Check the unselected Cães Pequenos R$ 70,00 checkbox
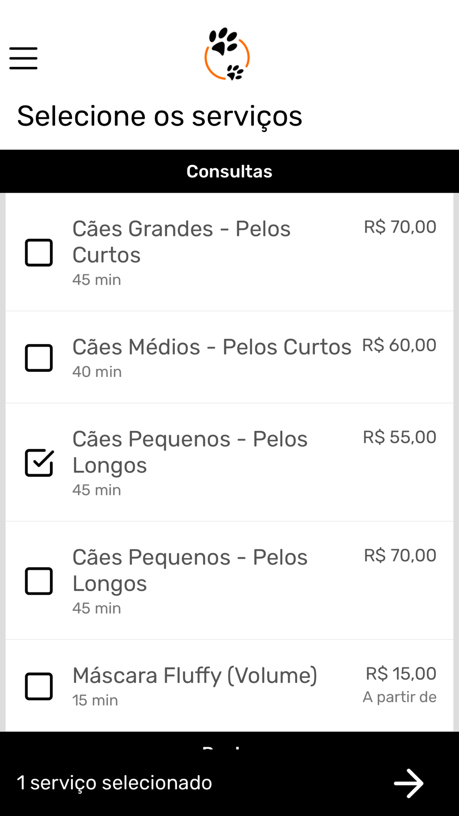Viewport: 459px width, 816px height. click(x=39, y=581)
